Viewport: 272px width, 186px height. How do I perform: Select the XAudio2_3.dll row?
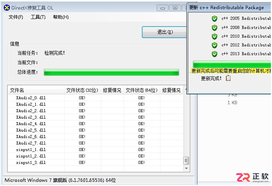(x=95, y=117)
